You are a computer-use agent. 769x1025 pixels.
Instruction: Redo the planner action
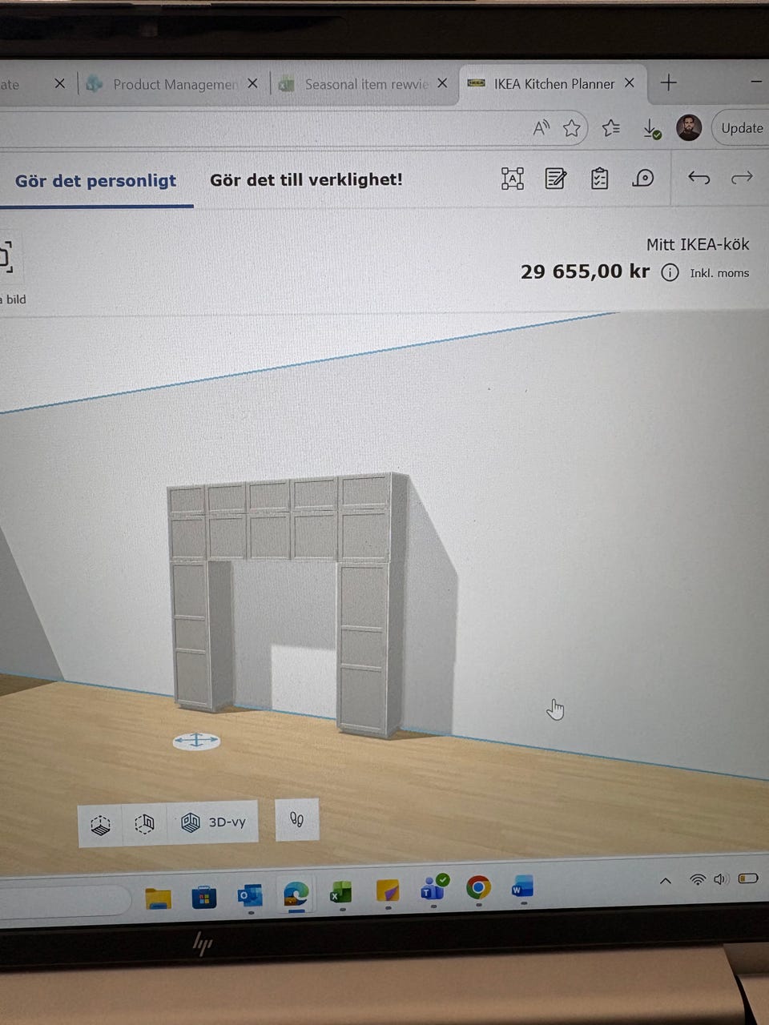click(x=743, y=177)
